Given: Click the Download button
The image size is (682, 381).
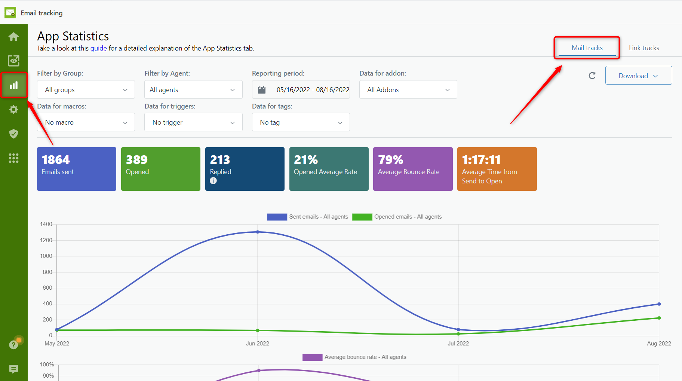Looking at the screenshot, I should click(x=638, y=75).
